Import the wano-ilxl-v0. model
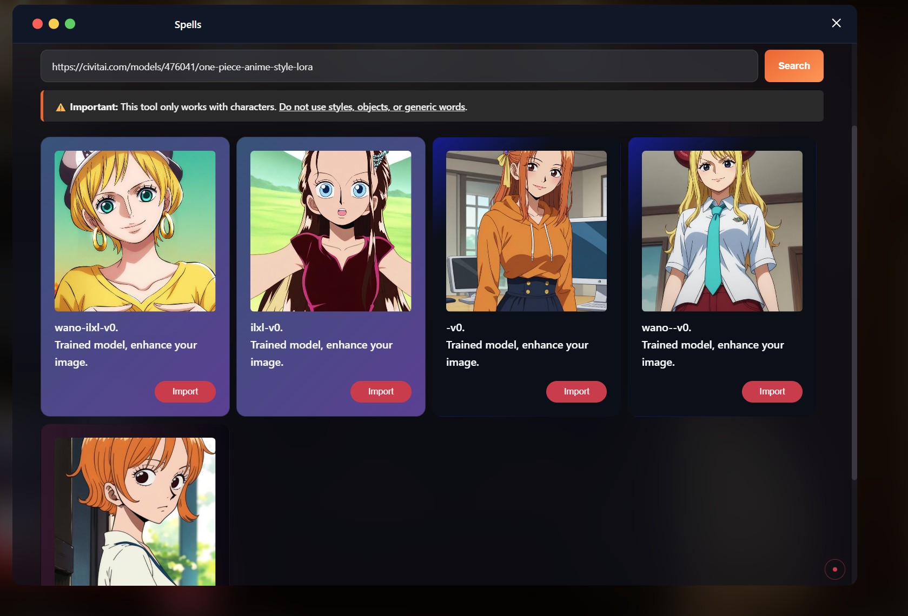 (x=185, y=392)
